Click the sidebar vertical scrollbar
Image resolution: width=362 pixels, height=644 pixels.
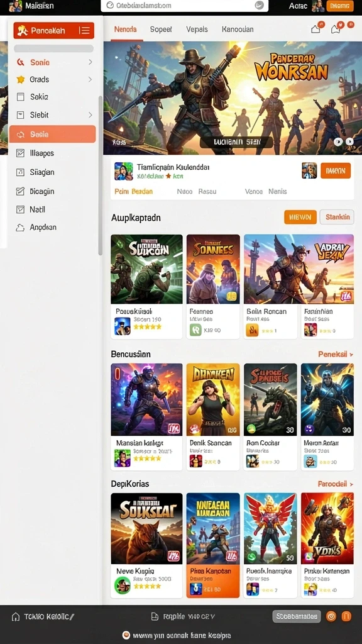100,175
